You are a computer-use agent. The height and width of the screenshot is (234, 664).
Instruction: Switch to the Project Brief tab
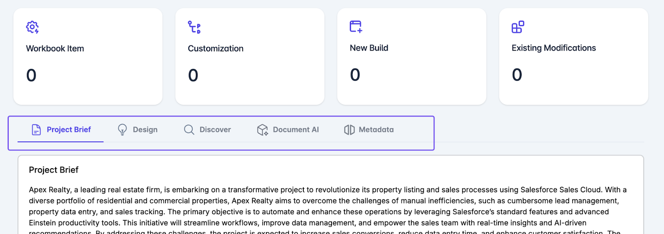click(x=61, y=130)
